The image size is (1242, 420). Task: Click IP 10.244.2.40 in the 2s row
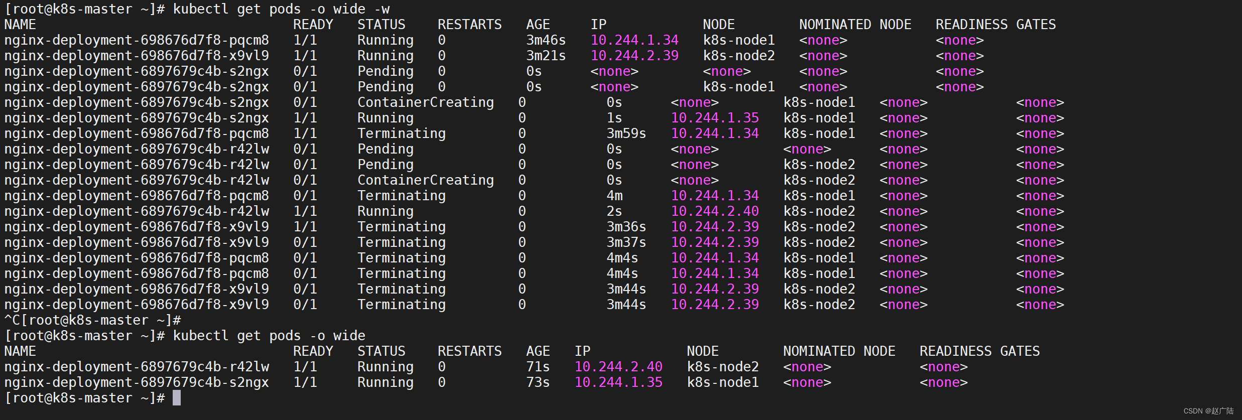click(x=715, y=211)
